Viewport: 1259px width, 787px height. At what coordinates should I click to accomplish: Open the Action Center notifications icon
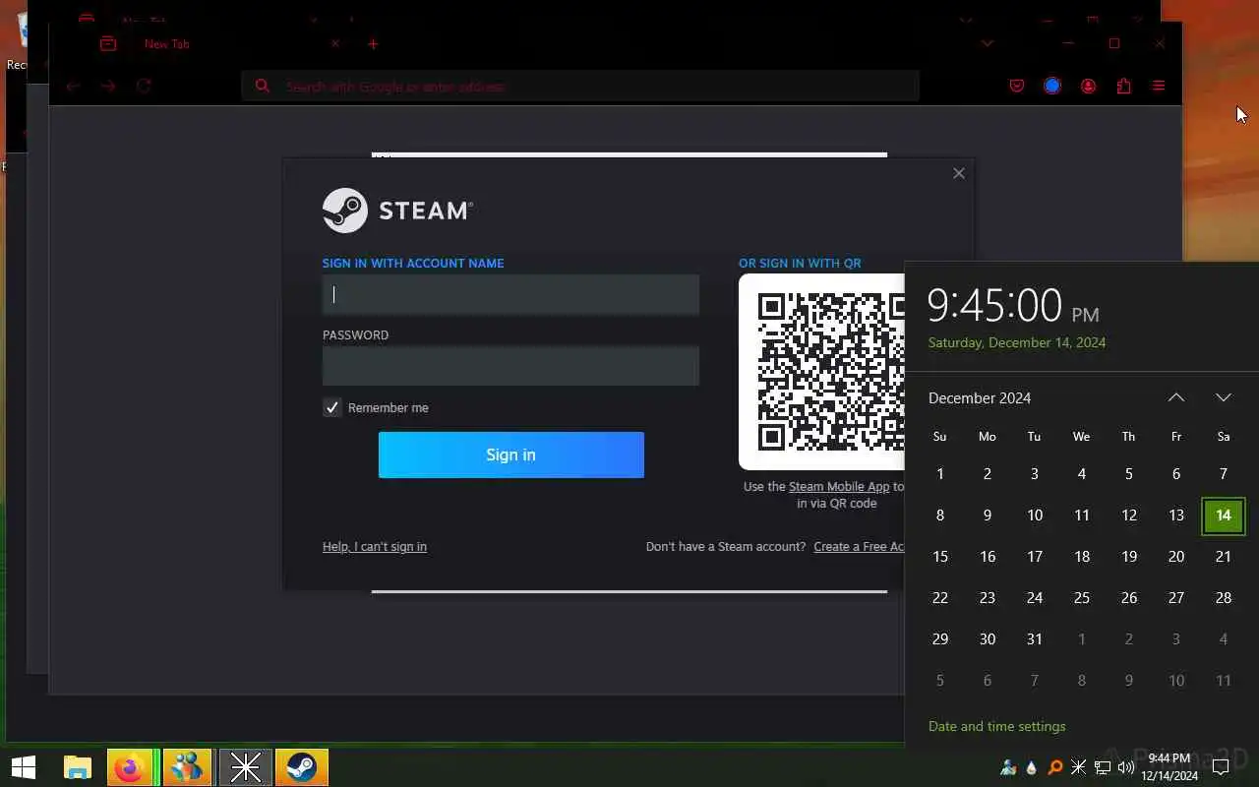[x=1221, y=767]
